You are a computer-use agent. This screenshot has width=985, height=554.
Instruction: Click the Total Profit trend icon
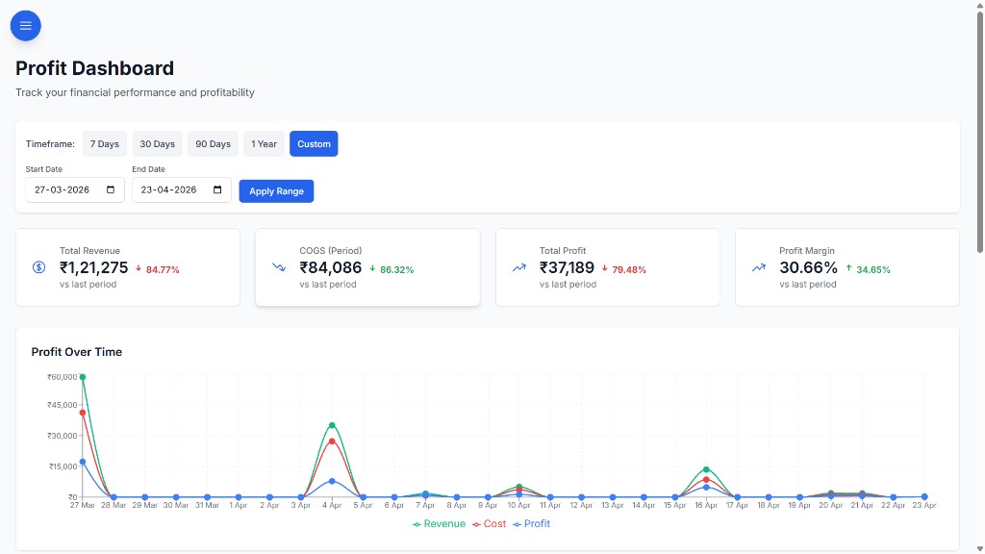518,267
